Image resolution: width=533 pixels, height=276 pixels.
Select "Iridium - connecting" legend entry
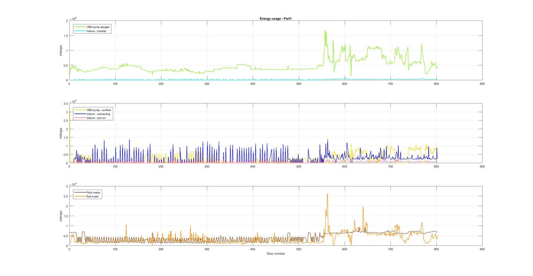98,114
